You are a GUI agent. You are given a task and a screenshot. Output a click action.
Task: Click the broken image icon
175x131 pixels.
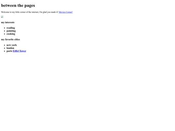coord(2,17)
